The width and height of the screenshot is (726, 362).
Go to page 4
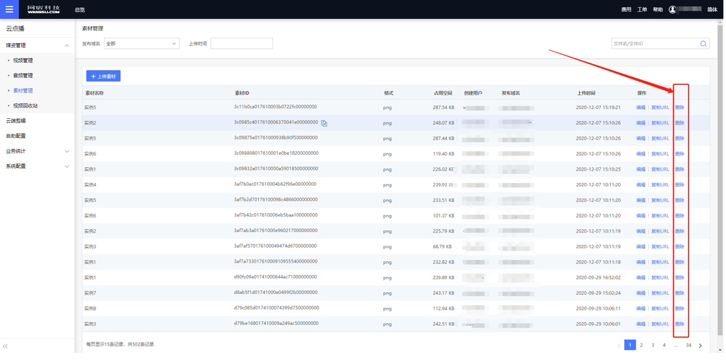tap(664, 345)
